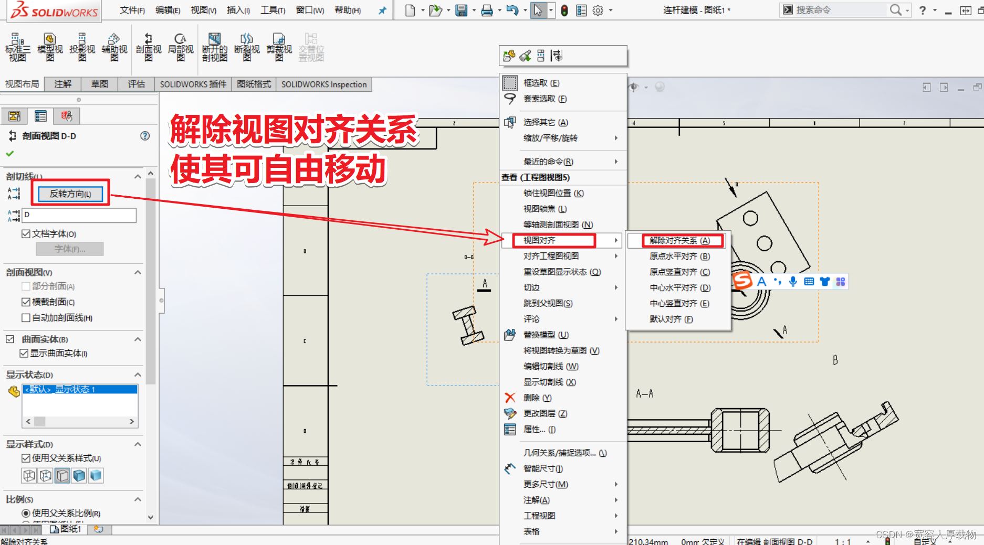Screen dimensions: 984x545
Task: Click the Save icon
Action: (x=461, y=10)
